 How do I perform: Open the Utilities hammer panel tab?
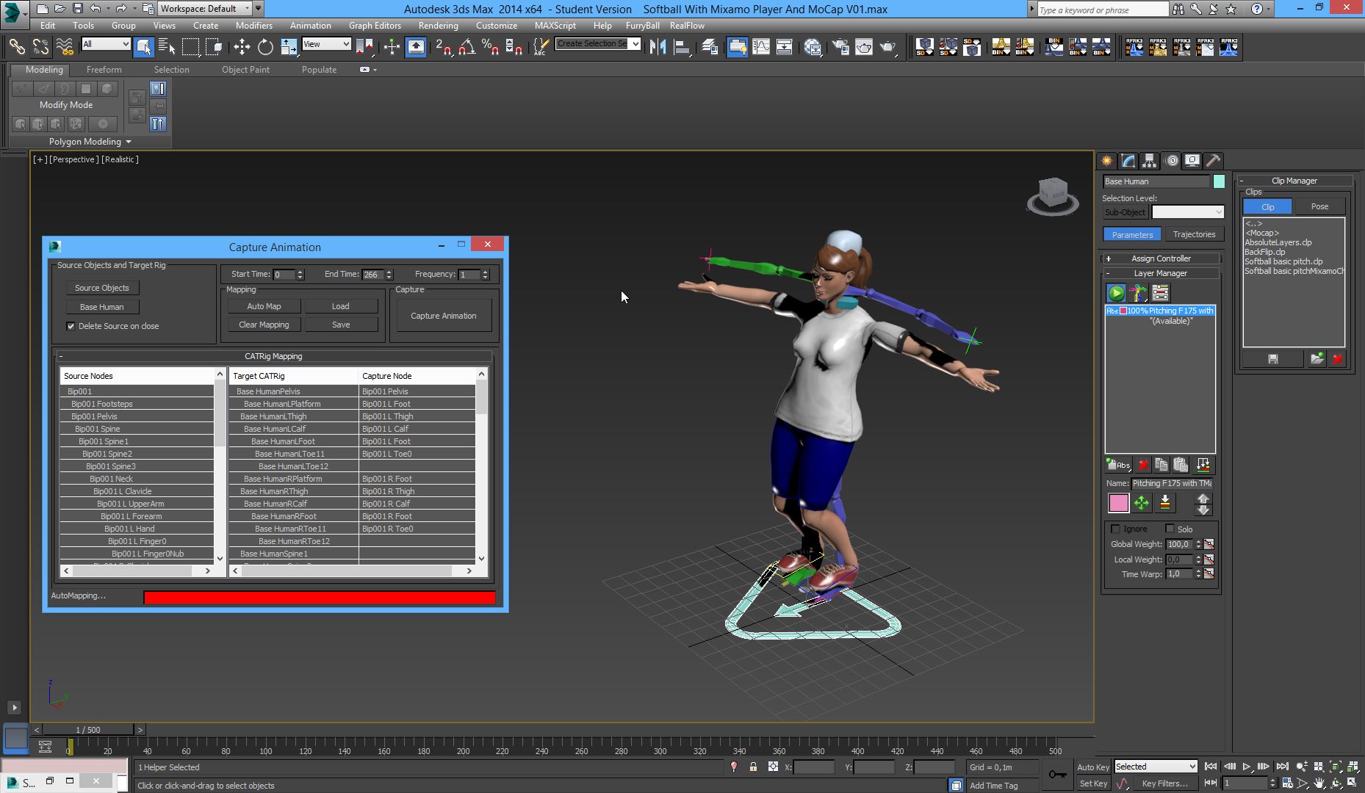[1214, 161]
